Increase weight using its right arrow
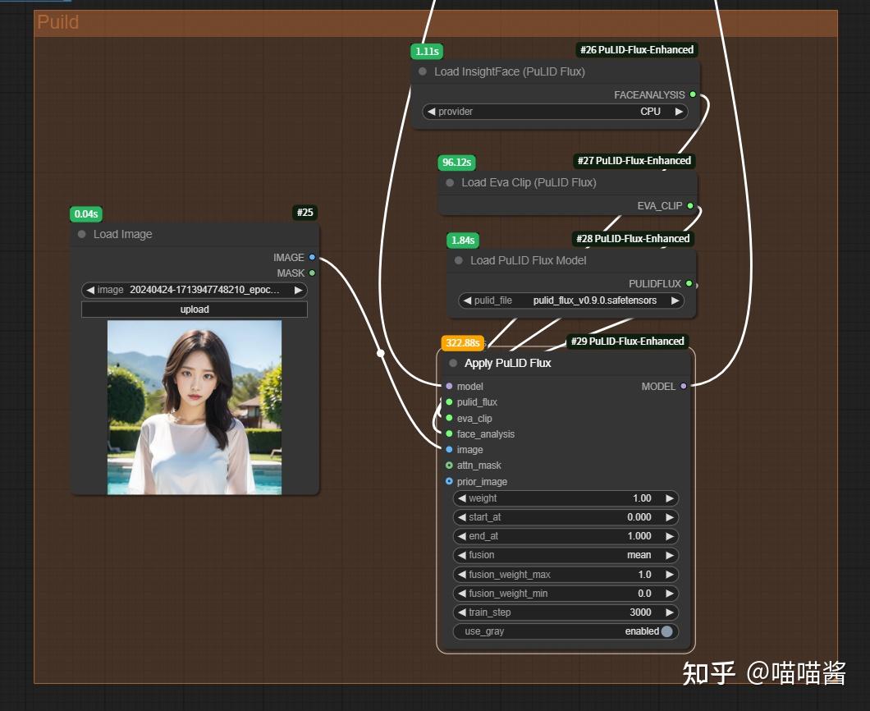This screenshot has height=711, width=870. click(x=669, y=498)
